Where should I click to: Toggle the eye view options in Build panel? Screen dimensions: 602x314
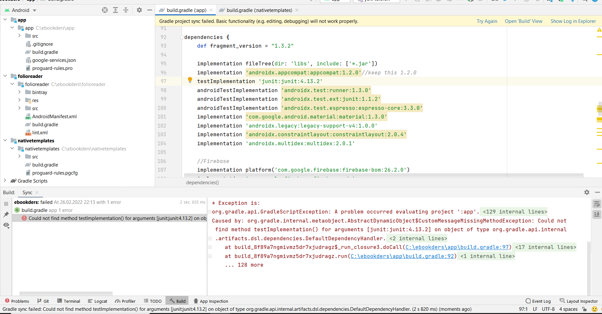coord(6,225)
